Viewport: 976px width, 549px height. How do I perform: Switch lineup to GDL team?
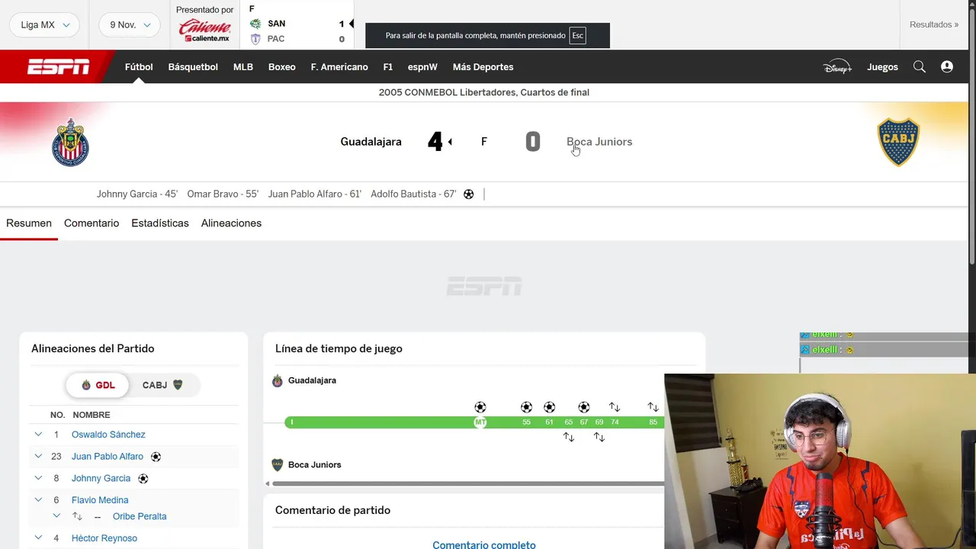98,385
